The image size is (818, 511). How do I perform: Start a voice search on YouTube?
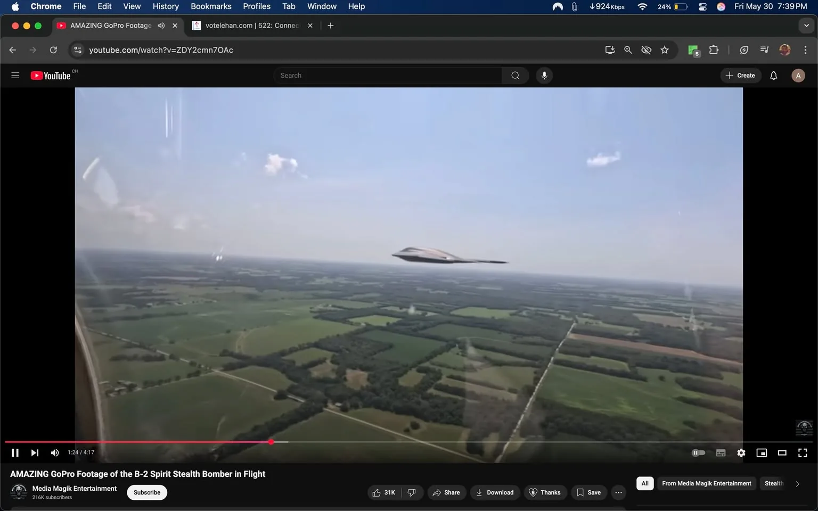[x=544, y=75]
